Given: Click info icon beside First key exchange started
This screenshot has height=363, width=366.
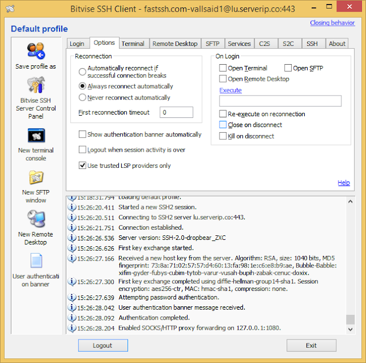Looking at the screenshot, I should tap(71, 248).
